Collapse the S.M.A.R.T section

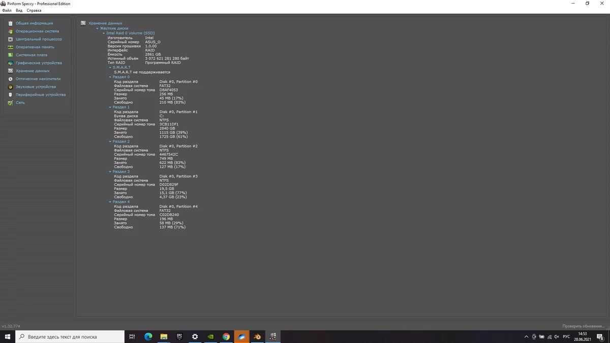110,68
